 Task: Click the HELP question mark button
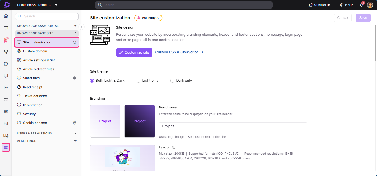346,5
